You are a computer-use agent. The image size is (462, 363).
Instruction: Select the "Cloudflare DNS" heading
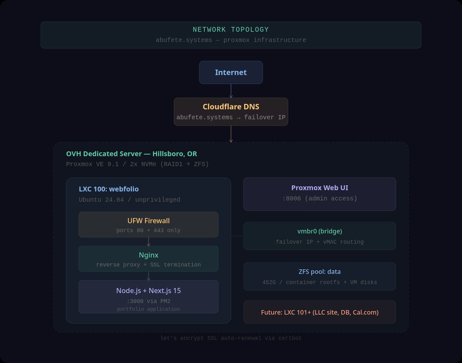click(x=231, y=106)
